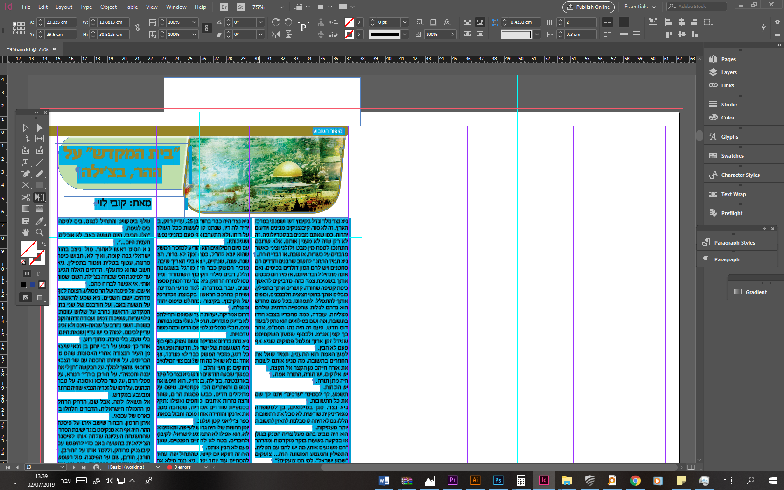The image size is (784, 490).
Task: Select the Hand tool
Action: 26,233
